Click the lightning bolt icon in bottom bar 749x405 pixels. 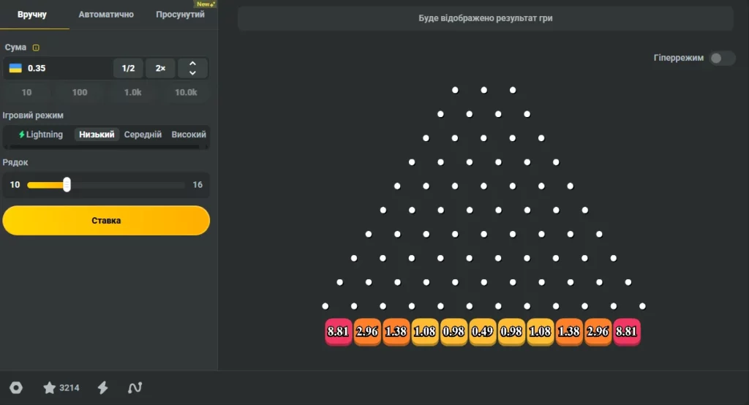point(102,387)
